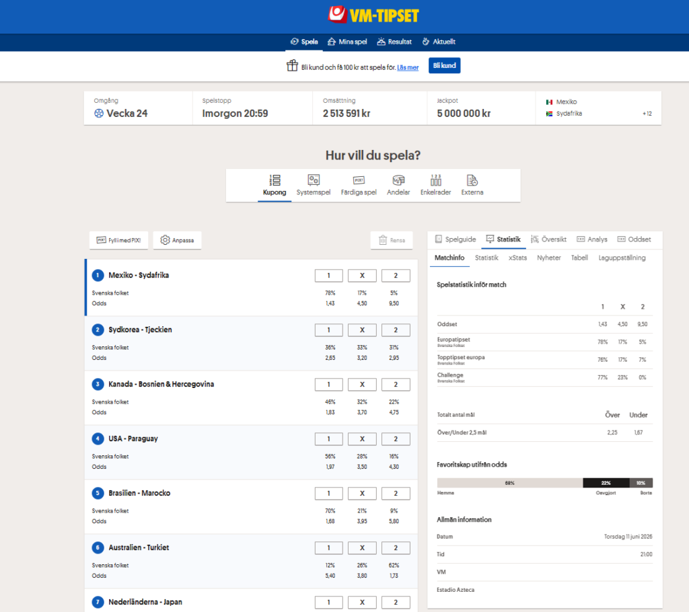Click the Bli kund button
This screenshot has width=689, height=612.
(x=444, y=65)
